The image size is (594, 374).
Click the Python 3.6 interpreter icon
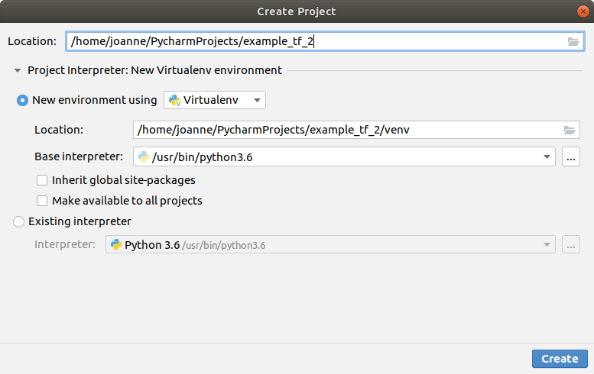coord(116,245)
